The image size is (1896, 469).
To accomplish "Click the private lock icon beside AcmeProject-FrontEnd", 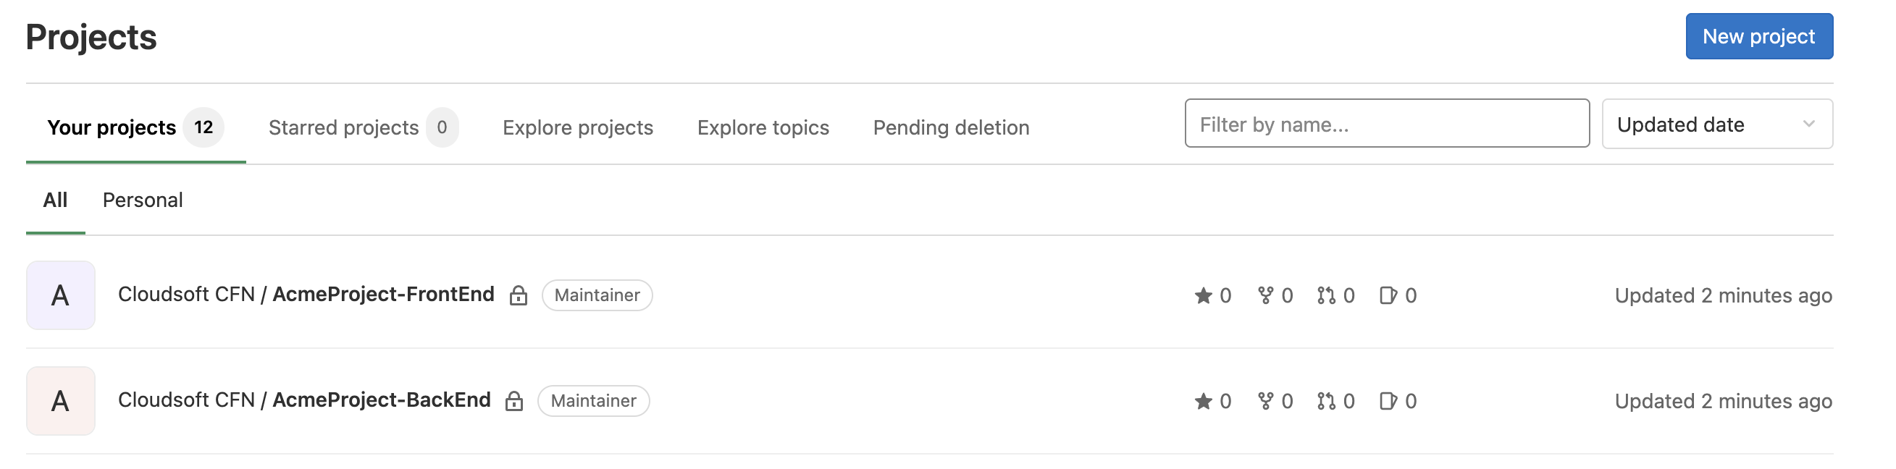I will [x=518, y=295].
